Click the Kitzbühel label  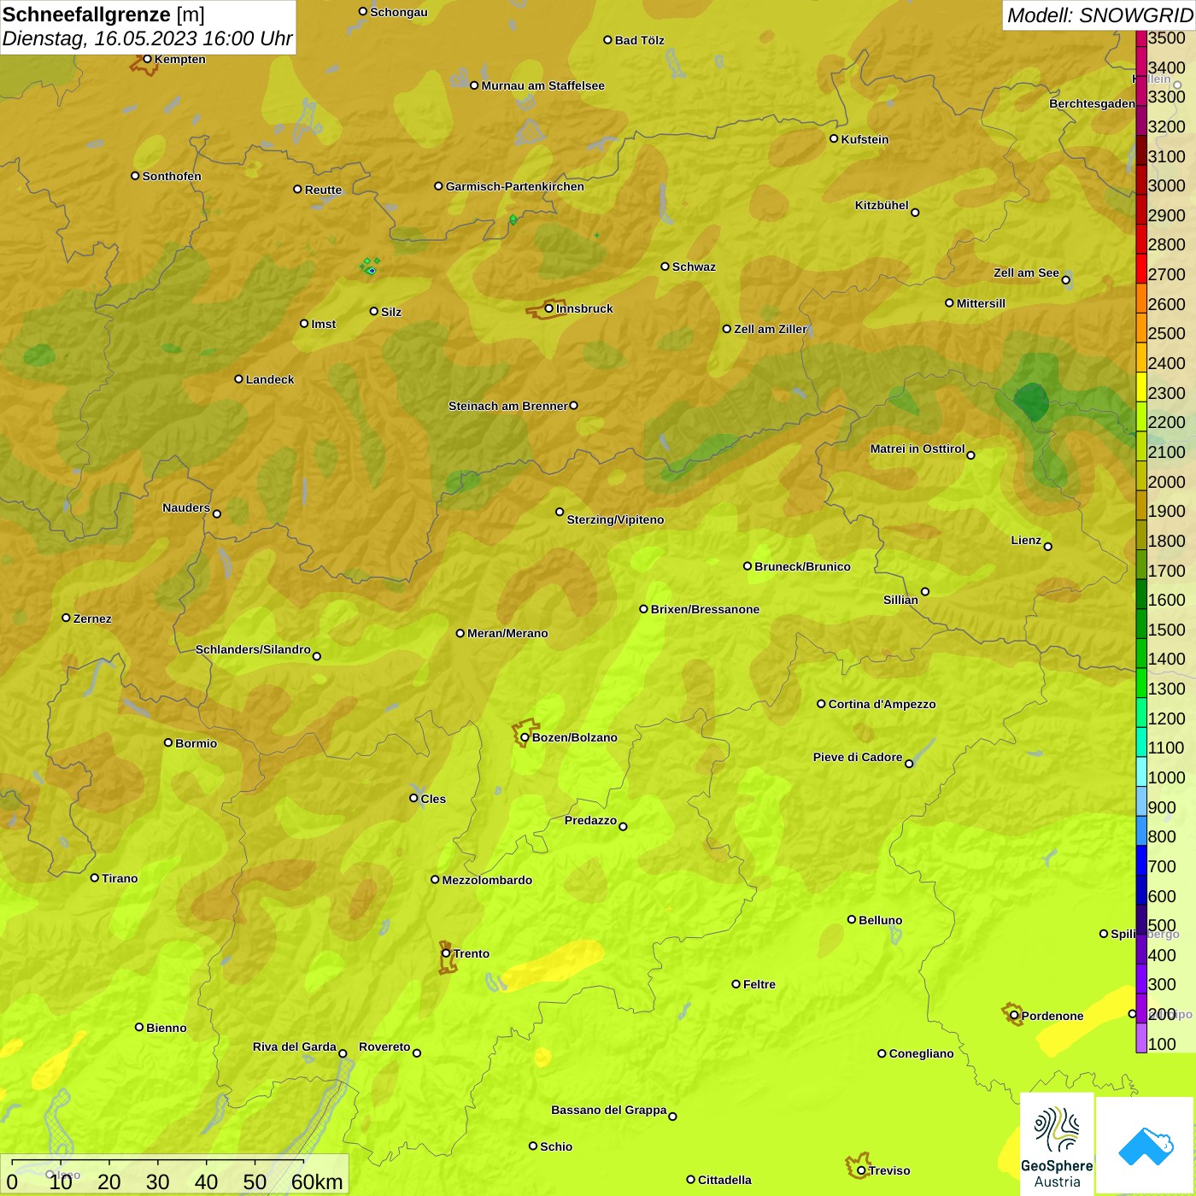882,205
